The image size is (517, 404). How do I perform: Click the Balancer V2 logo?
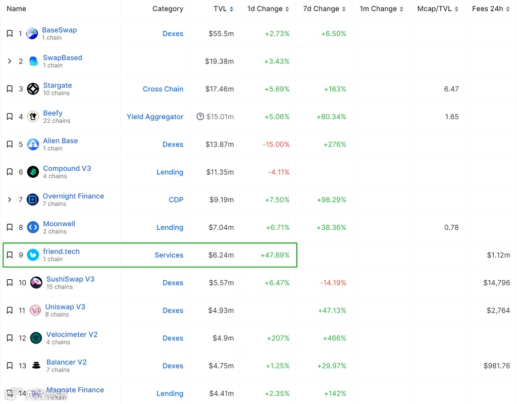point(36,366)
